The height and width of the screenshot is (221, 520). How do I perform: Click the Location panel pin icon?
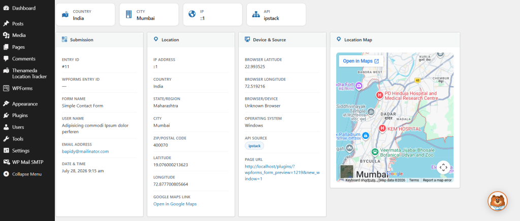coord(156,40)
